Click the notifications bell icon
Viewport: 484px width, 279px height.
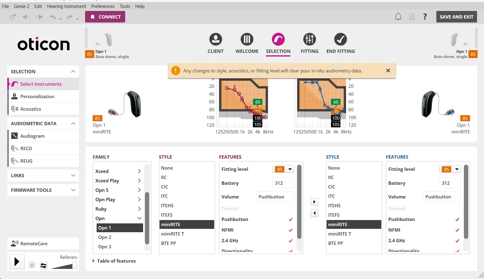pyautogui.click(x=398, y=17)
